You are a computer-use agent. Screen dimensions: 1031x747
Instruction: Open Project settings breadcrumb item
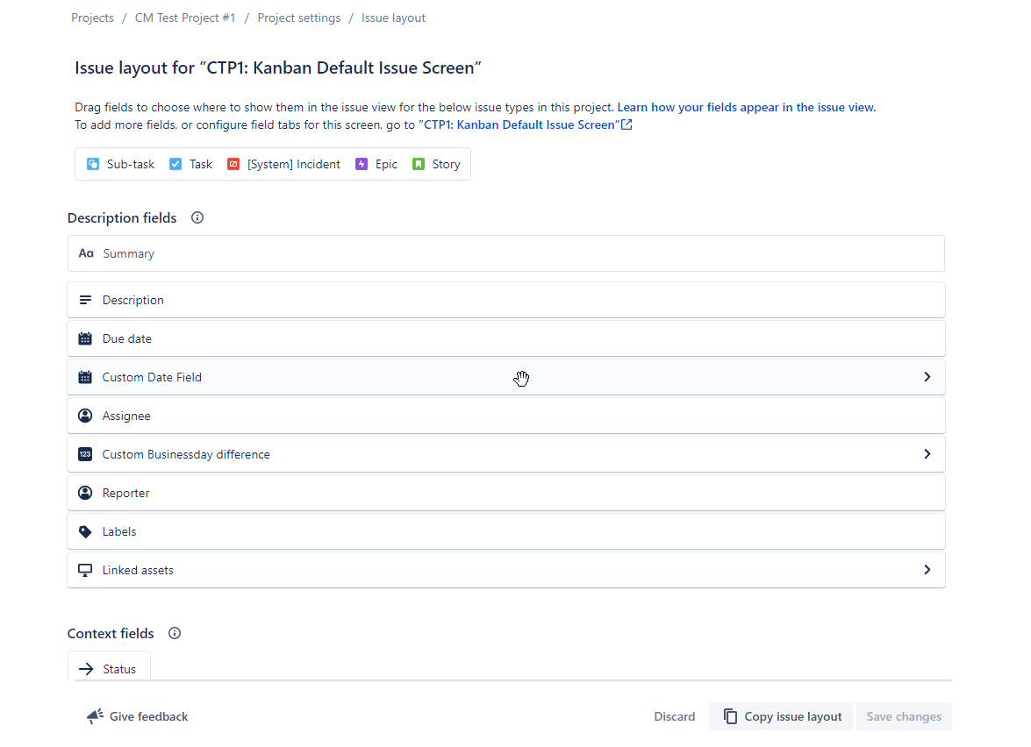tap(298, 18)
